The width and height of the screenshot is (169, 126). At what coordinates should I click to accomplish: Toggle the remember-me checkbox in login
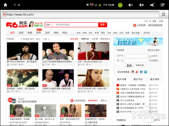click(x=150, y=56)
